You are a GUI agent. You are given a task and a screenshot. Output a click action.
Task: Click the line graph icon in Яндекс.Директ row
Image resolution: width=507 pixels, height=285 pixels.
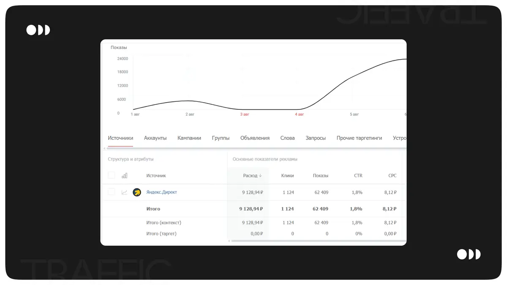click(x=124, y=192)
